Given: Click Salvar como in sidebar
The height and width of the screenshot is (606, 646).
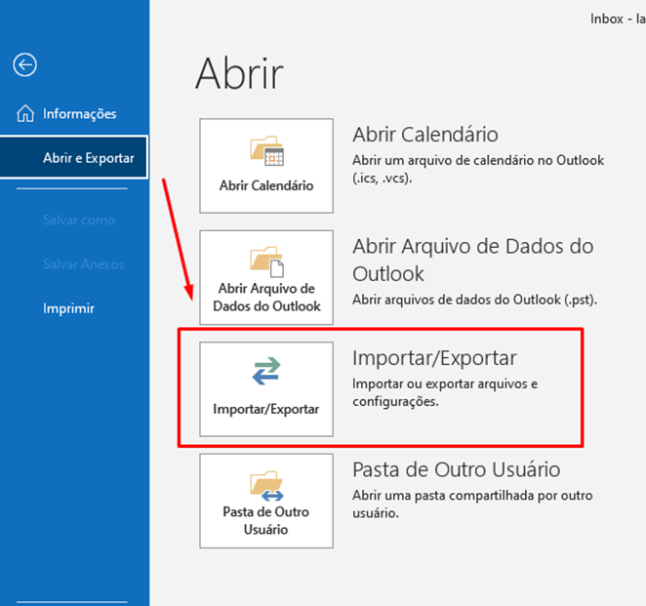Looking at the screenshot, I should 79,220.
